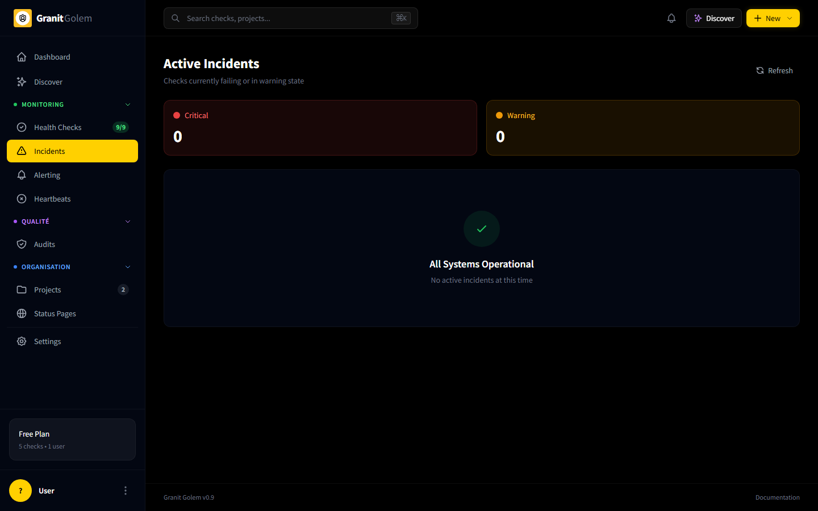
Task: Click the Refresh button
Action: pyautogui.click(x=774, y=70)
